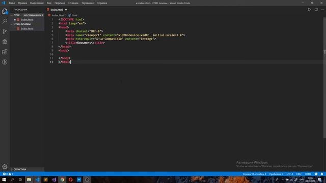Click the title Document line in code

[x=85, y=43]
